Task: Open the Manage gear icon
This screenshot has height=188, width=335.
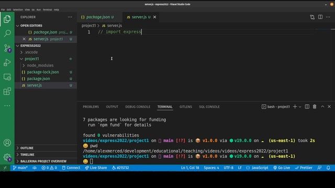Action: 7,157
